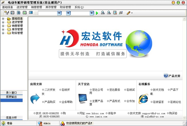The height and width of the screenshot is (126, 187).
Task: Open the 基础信息 menu
Action: coord(7,7)
